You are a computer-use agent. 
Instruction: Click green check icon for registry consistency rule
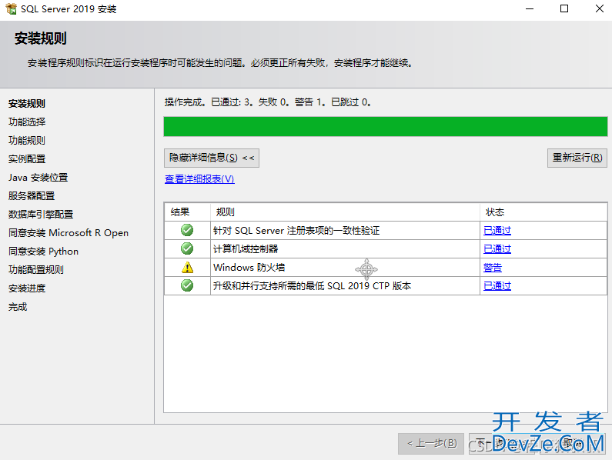click(x=187, y=230)
